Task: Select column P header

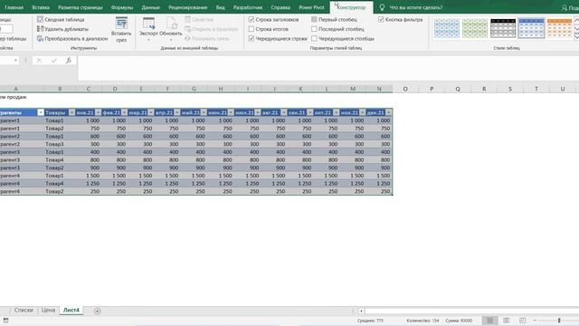Action: pos(432,89)
